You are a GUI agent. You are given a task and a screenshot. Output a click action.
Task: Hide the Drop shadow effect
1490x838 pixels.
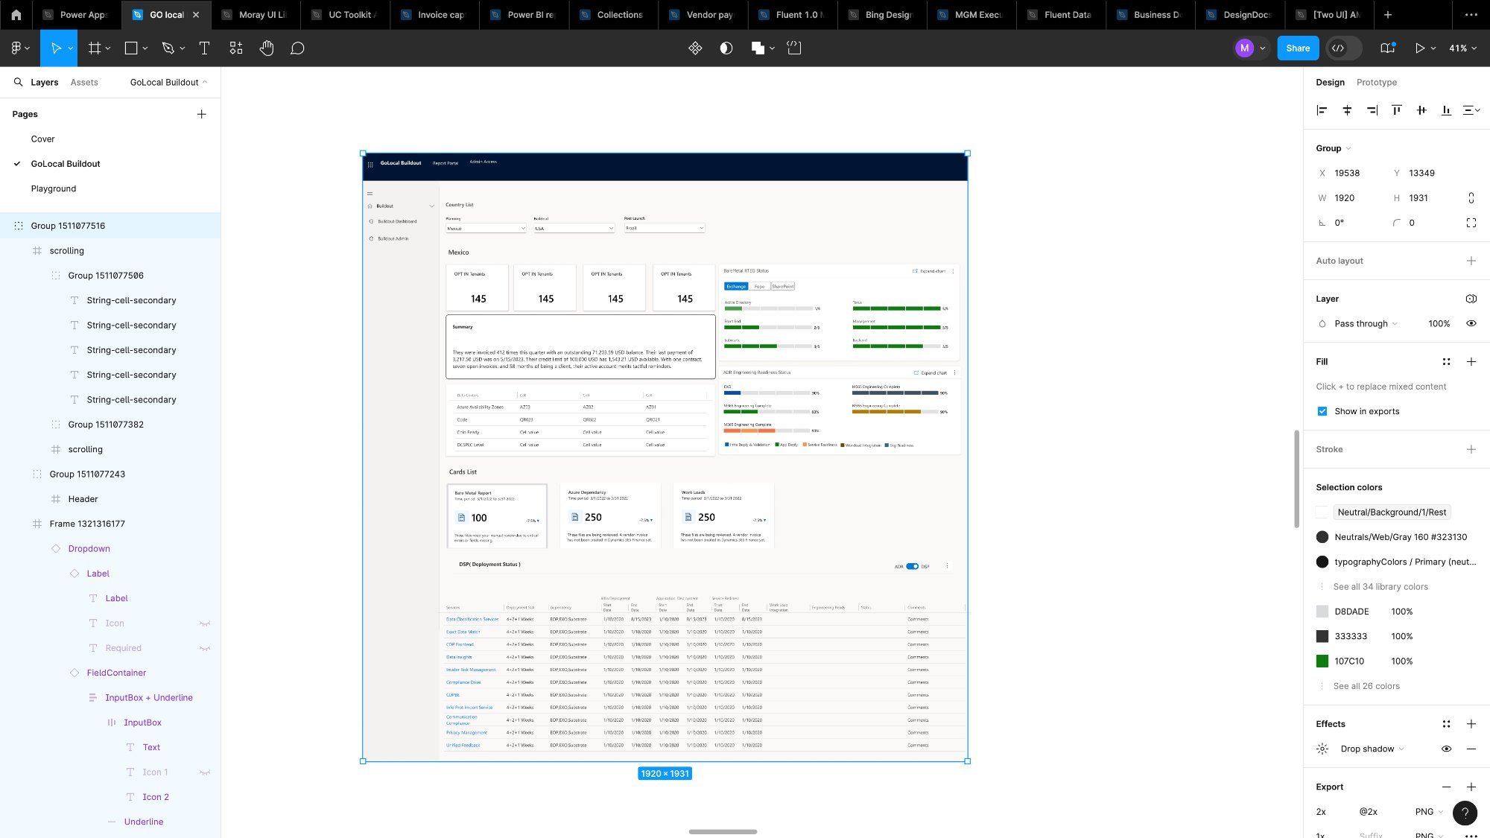click(1447, 749)
